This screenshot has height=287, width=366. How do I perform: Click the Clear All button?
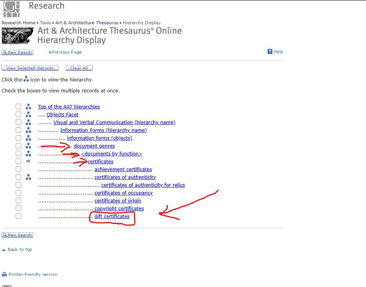pyautogui.click(x=79, y=68)
